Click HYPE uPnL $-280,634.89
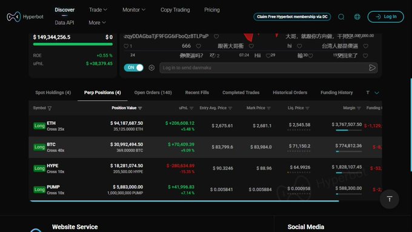Image resolution: width=412 pixels, height=232 pixels. 181,165
